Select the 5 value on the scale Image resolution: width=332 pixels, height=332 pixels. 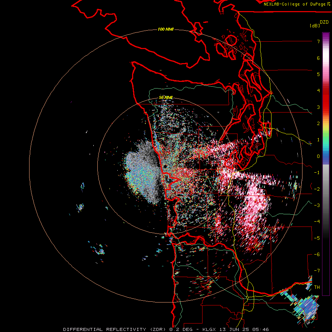pos(318,74)
